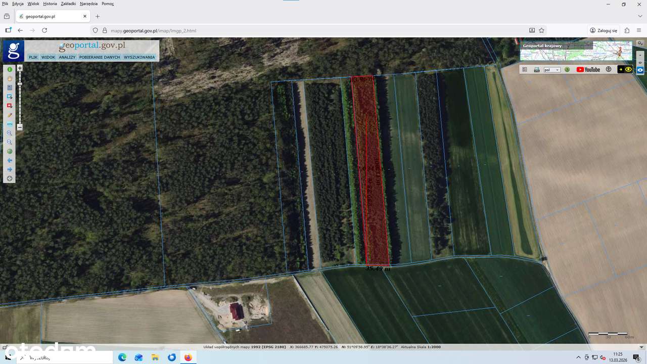
Task: Open the Firefox hamburger application menu
Action: point(639,30)
